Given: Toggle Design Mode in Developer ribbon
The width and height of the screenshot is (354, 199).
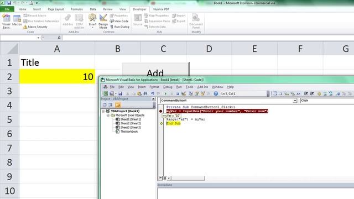Looking at the screenshot, I should [x=103, y=21].
